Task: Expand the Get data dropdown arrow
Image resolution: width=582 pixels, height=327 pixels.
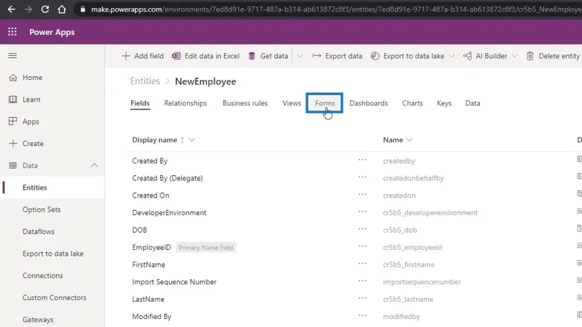Action: [x=300, y=56]
